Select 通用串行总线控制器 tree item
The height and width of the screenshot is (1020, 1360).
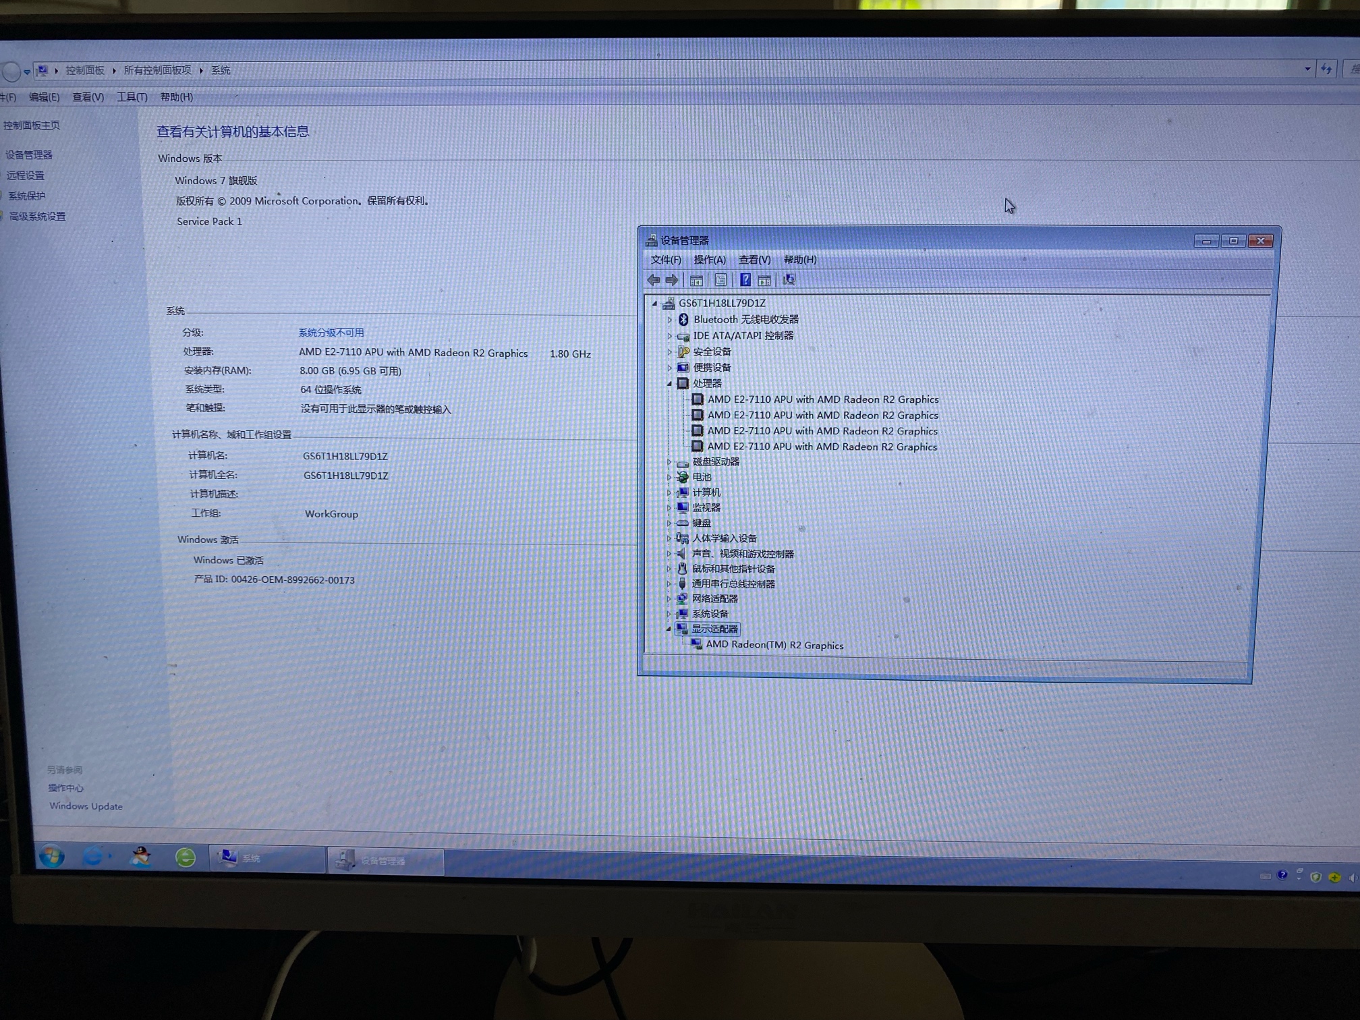(x=733, y=584)
